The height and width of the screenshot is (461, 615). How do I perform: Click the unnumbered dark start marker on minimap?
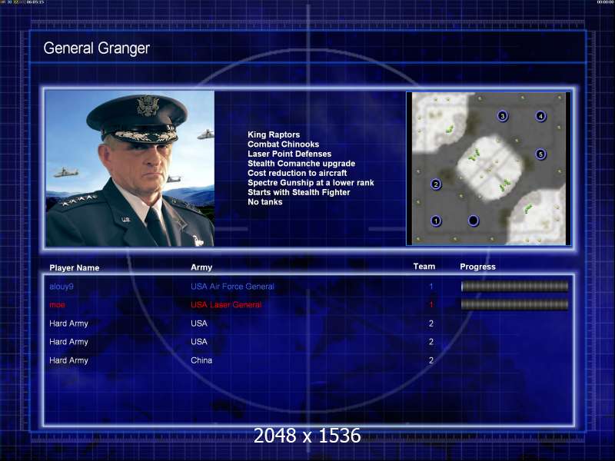[x=474, y=221]
